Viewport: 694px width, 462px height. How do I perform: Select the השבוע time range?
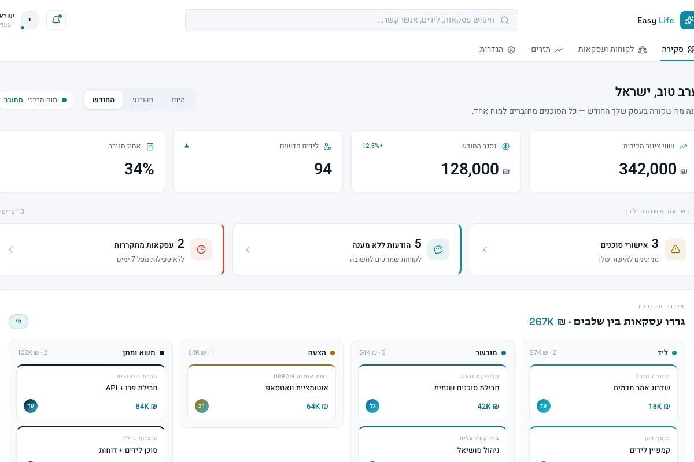pos(143,100)
